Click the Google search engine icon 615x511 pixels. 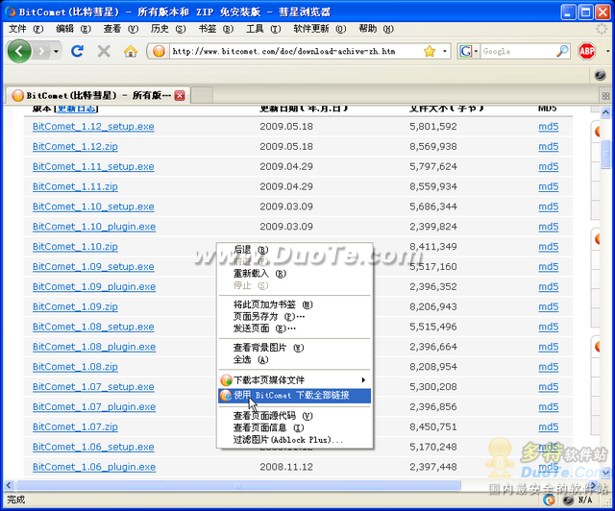[x=466, y=51]
